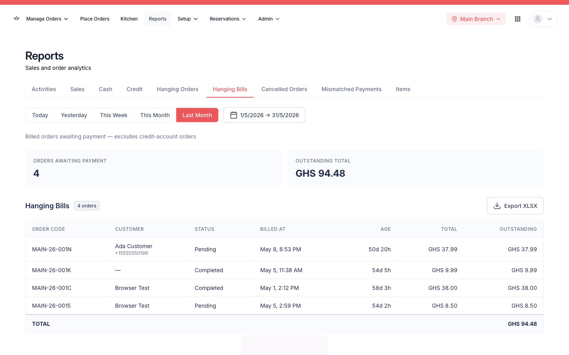Screen dimensions: 569x355
Task: Expand the Manage Orders dropdown
Action: [47, 19]
